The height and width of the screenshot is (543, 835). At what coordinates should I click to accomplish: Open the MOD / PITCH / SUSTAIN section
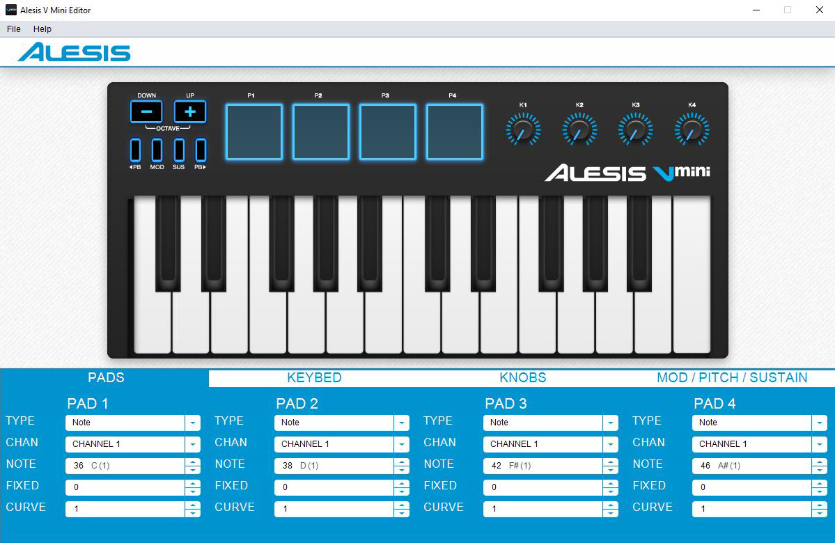732,378
